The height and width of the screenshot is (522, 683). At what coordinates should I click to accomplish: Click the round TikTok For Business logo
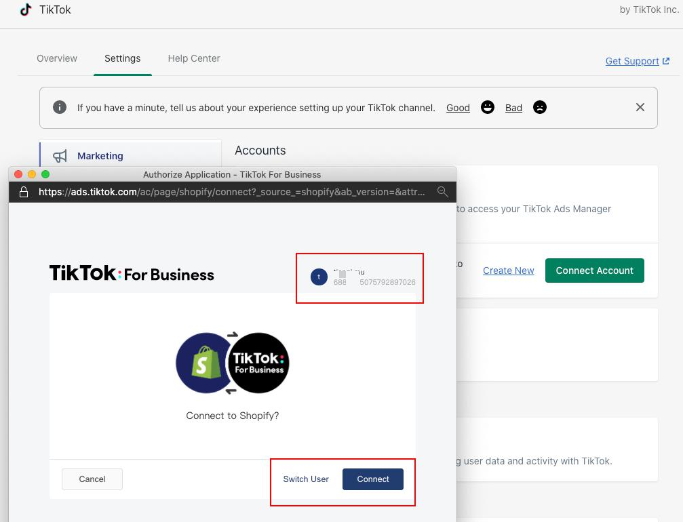258,363
